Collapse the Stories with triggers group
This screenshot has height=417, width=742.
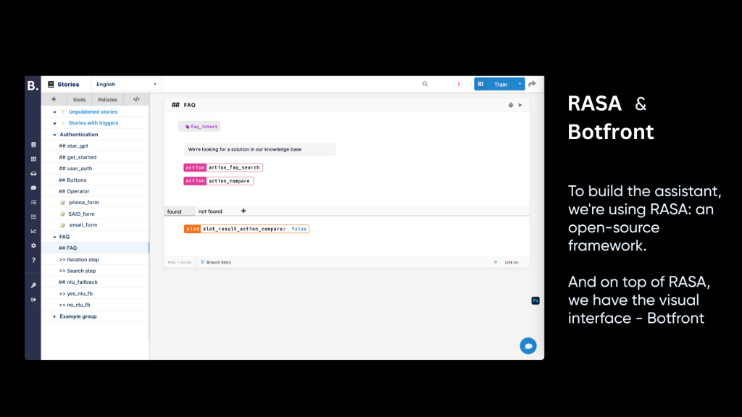(54, 123)
